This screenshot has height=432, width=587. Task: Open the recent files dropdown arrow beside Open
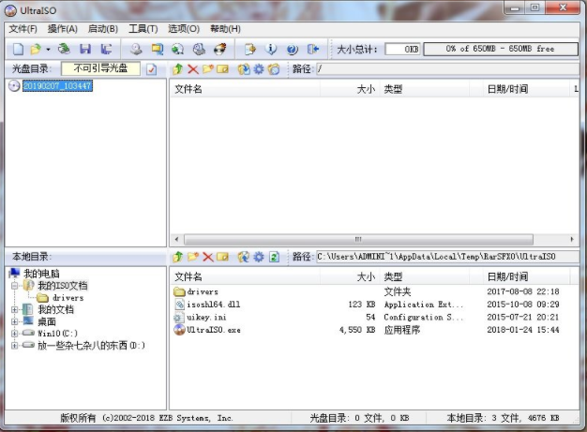pos(48,50)
